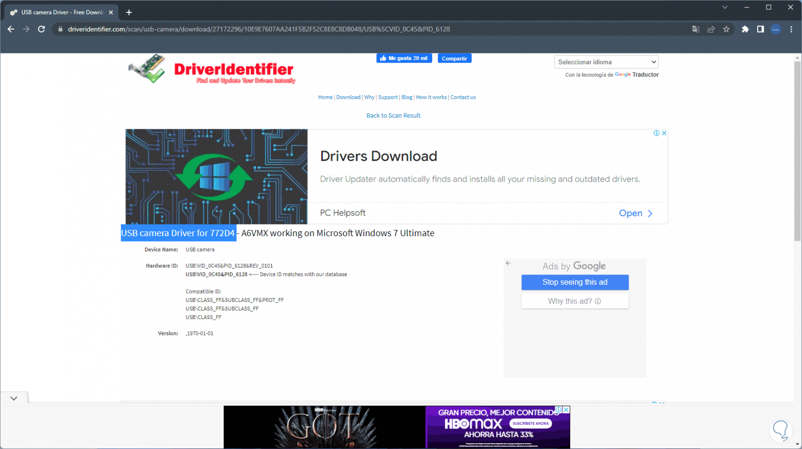The image size is (802, 449).
Task: Click the Device Name value USB camera
Action: pos(200,250)
